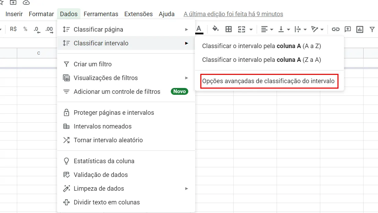Select Dividir texto em colunas
The image size is (378, 213).
(x=126, y=202)
